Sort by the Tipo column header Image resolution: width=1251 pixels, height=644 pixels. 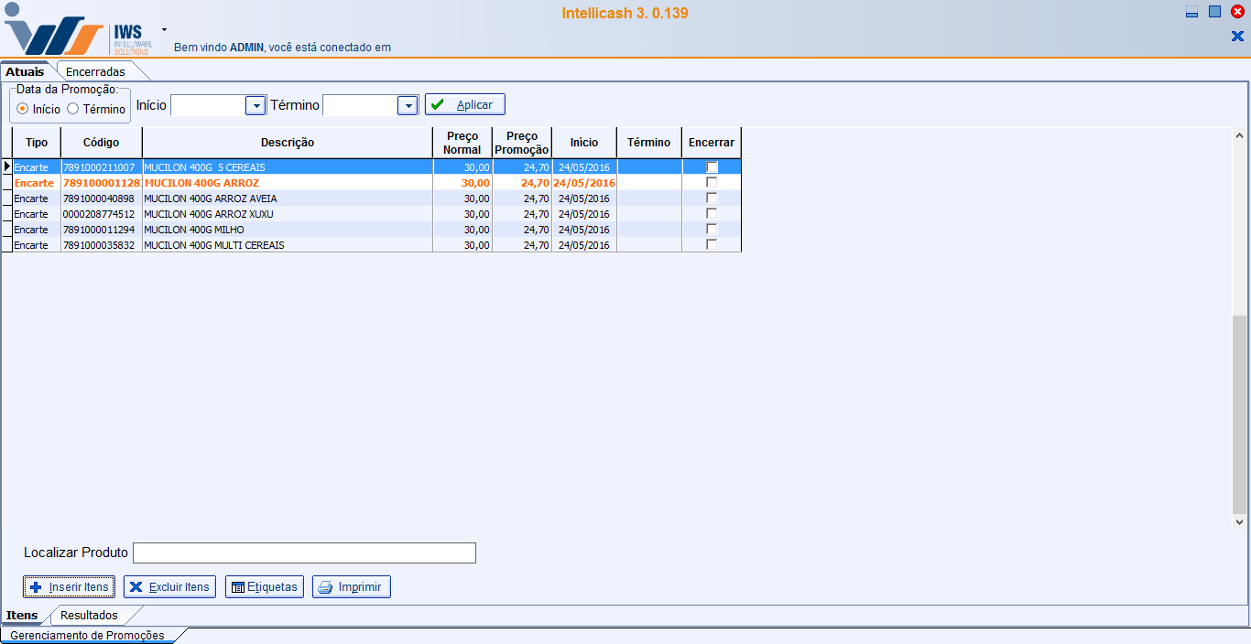[37, 143]
